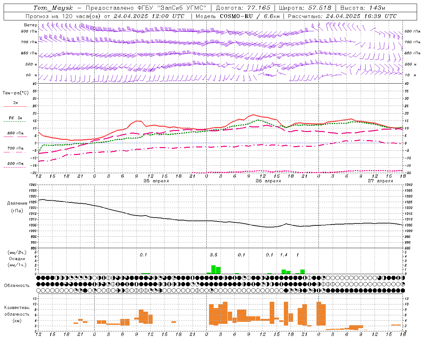The height and width of the screenshot is (337, 422).
Task: Click the computed time 24.04.2025 16:39 UTC
Action: tap(361, 16)
